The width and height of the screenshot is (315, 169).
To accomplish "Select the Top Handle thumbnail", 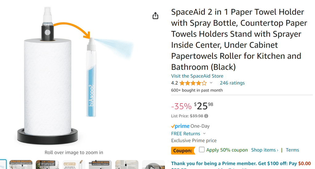I will tap(74, 165).
